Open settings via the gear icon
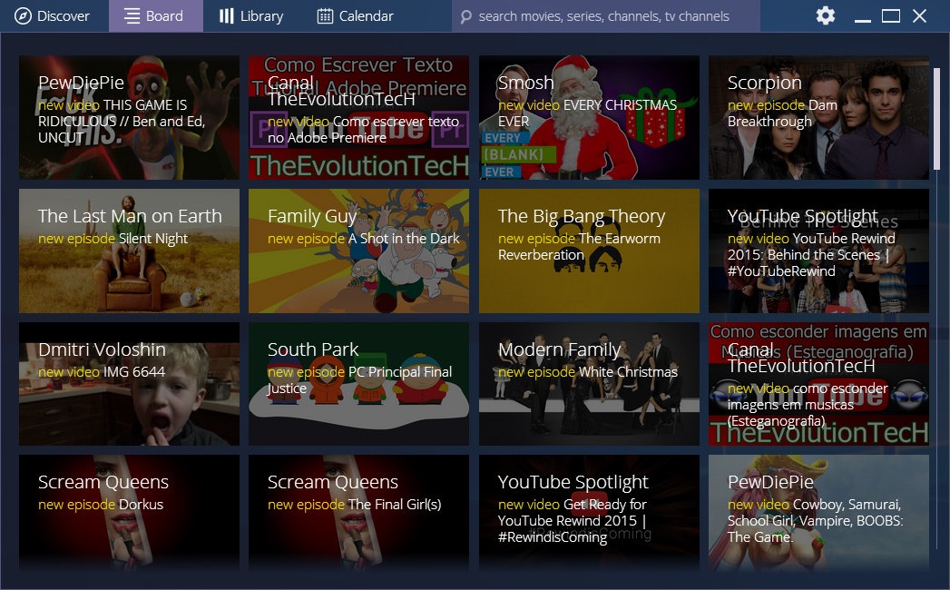 click(825, 15)
